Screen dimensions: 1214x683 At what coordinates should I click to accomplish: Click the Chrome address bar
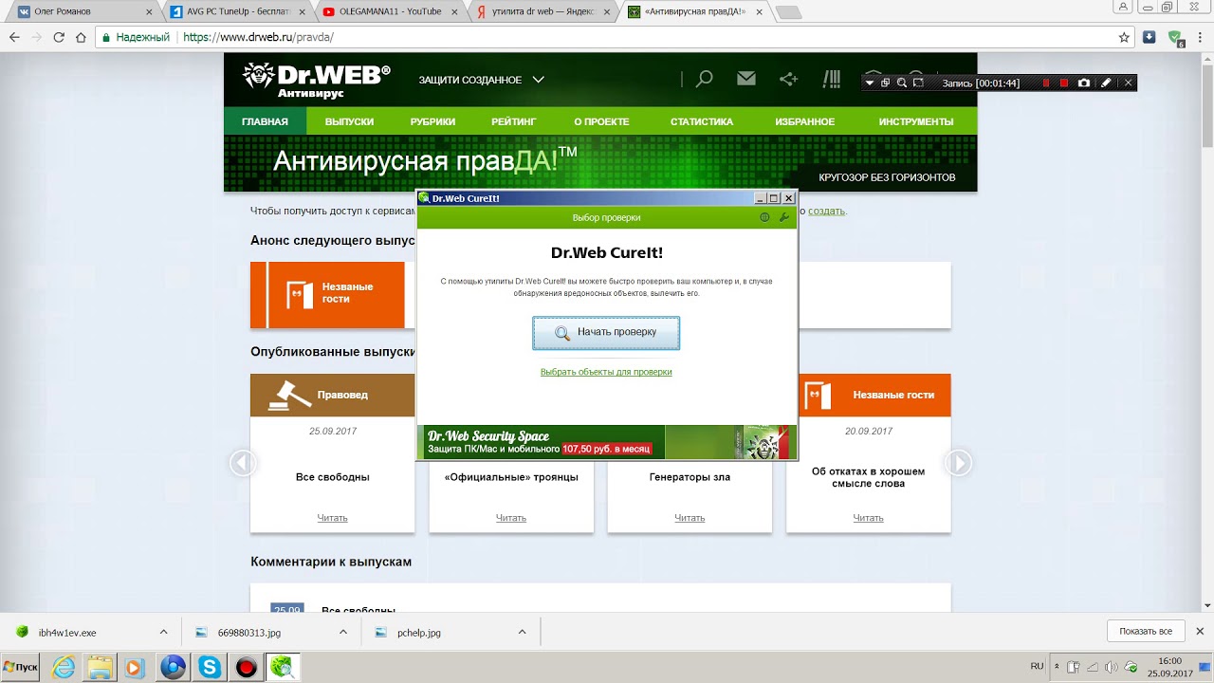[607, 37]
